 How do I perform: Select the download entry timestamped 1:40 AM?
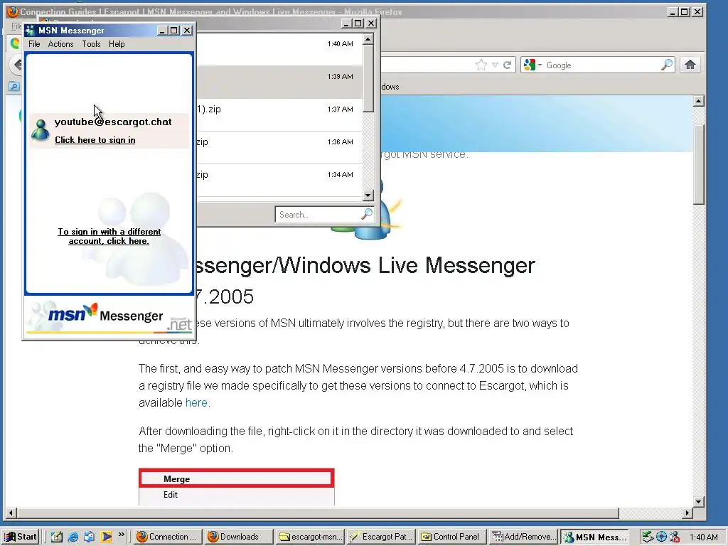pyautogui.click(x=279, y=50)
